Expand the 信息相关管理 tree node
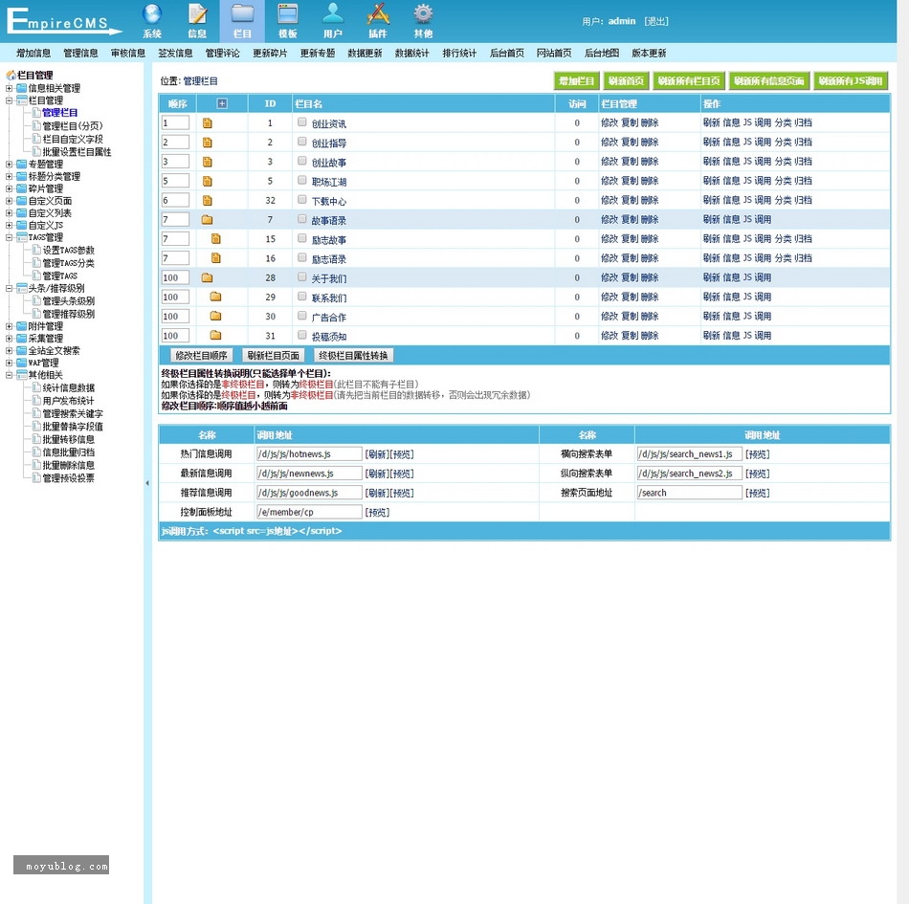 pyautogui.click(x=9, y=89)
